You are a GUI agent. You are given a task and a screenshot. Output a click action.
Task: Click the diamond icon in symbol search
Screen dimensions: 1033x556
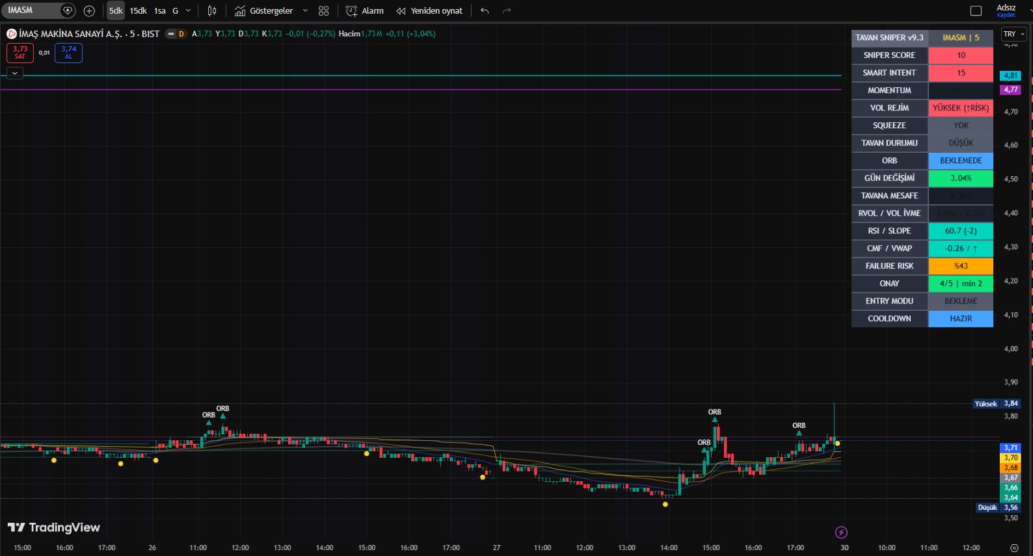pyautogui.click(x=67, y=10)
